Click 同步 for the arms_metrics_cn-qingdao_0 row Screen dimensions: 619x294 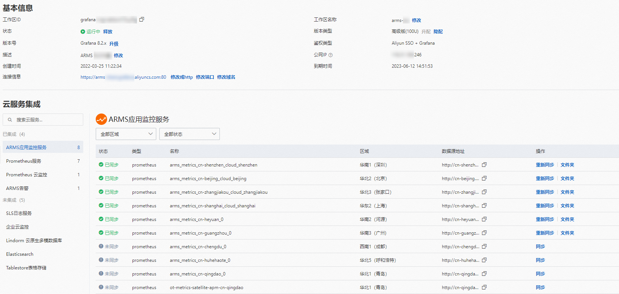coord(540,274)
